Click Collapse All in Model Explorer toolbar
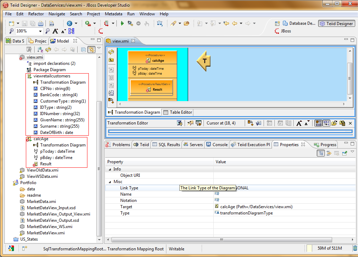 83,50
